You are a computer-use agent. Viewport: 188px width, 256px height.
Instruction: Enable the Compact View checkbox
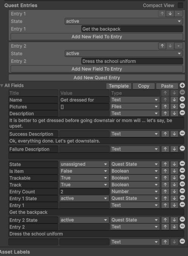(180, 5)
